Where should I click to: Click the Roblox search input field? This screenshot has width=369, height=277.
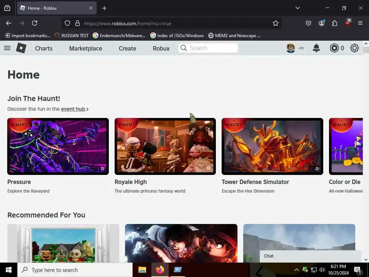click(x=208, y=48)
